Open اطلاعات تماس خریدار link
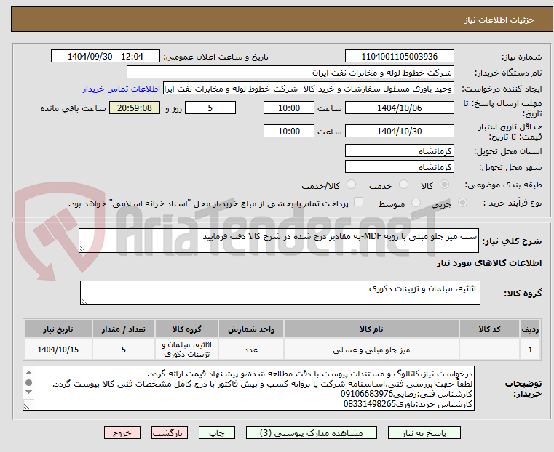 pyautogui.click(x=122, y=89)
